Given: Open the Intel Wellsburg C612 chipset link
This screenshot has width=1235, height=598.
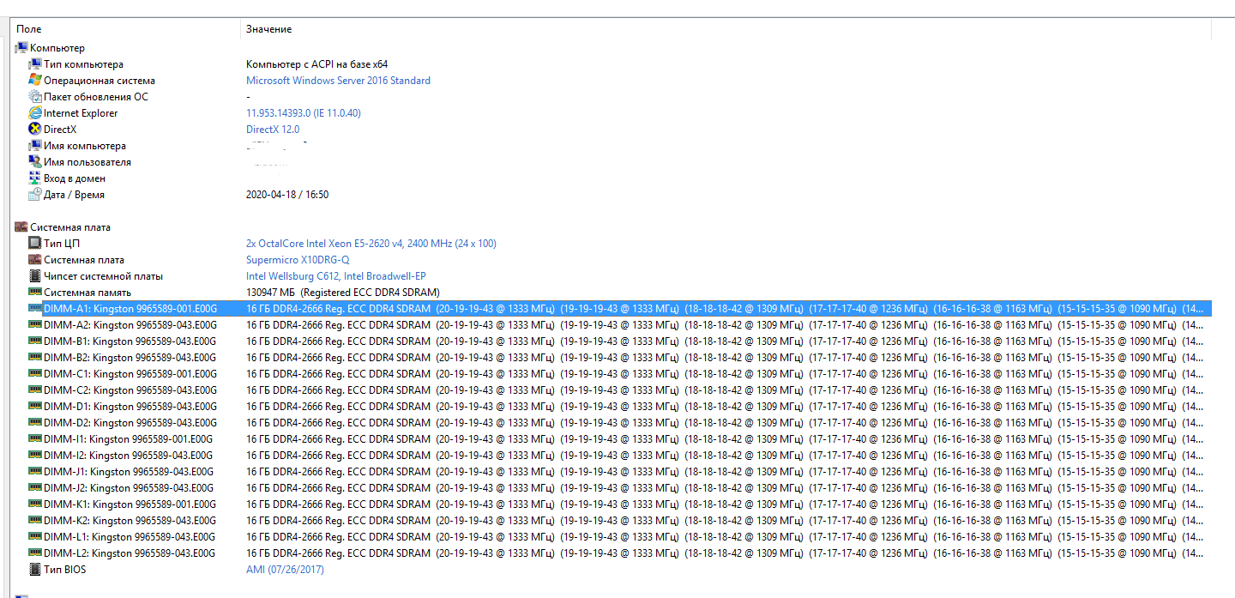Looking at the screenshot, I should pos(336,276).
